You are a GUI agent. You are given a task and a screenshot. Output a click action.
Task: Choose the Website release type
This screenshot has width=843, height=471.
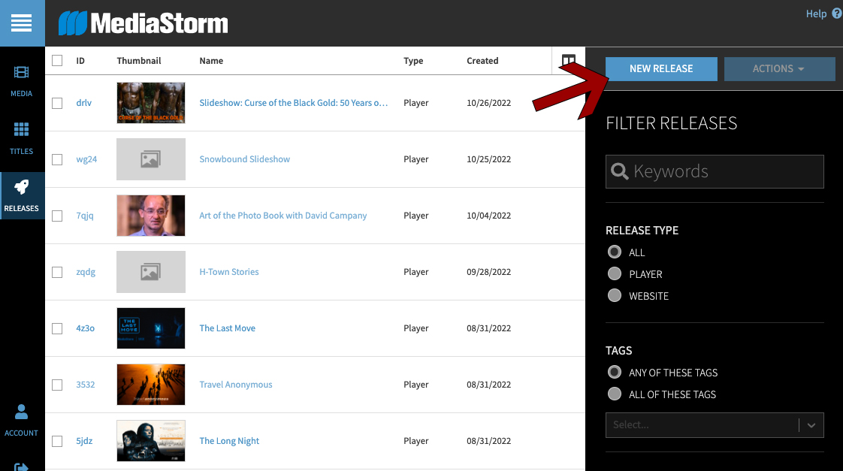(x=615, y=296)
